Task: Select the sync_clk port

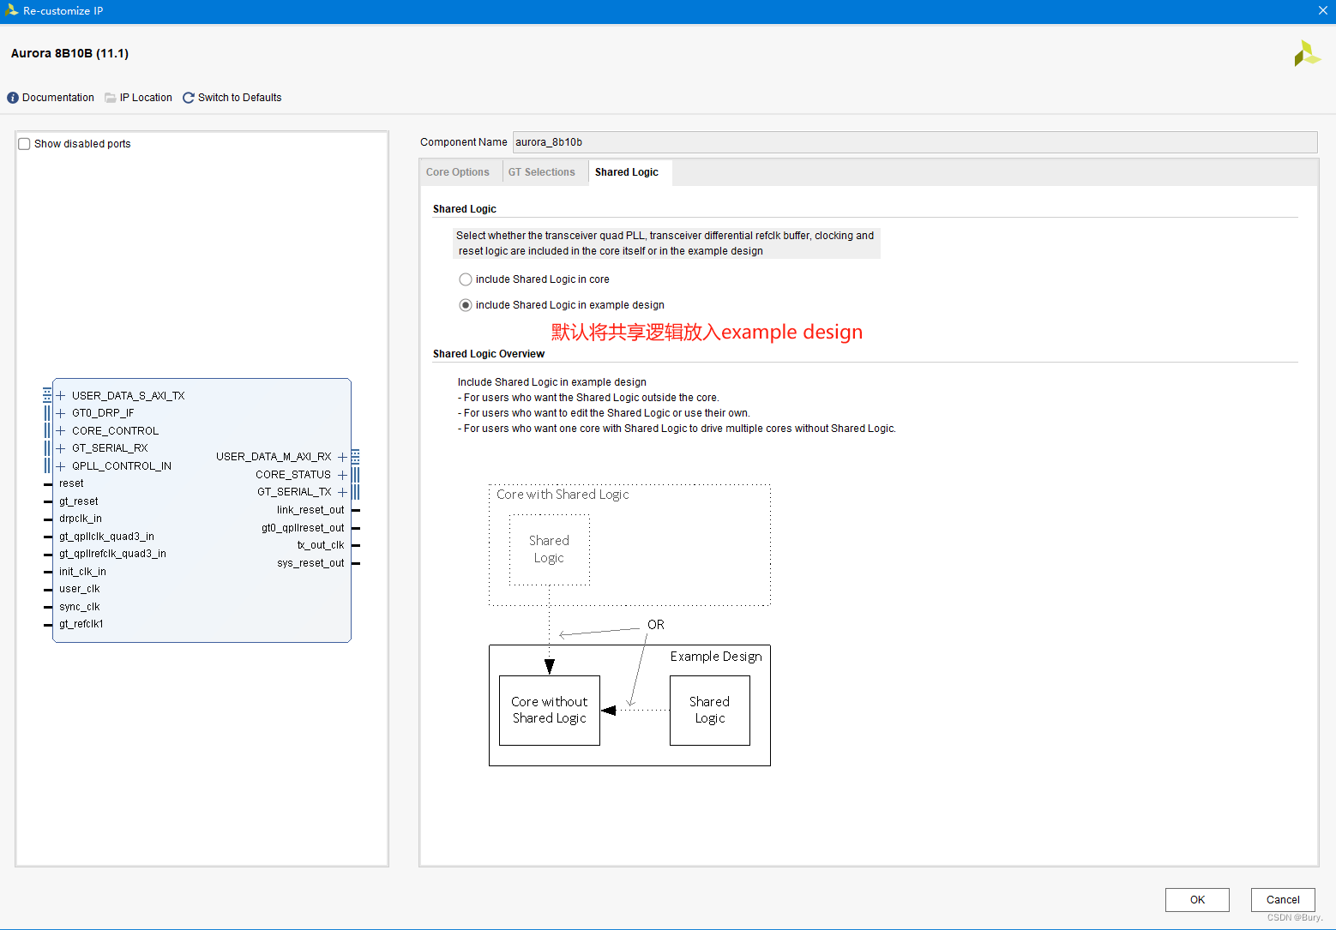Action: point(80,607)
